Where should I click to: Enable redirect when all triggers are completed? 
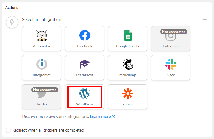pyautogui.click(x=8, y=130)
